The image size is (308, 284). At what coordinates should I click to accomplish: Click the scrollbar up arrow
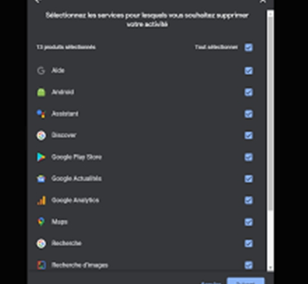pos(270,14)
